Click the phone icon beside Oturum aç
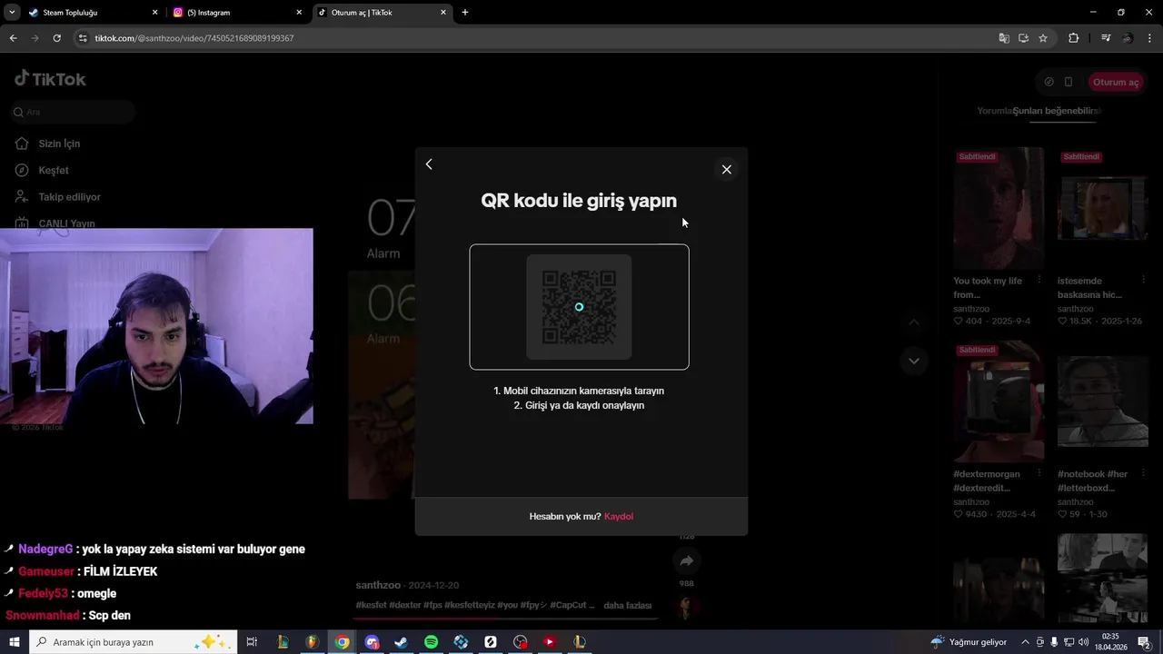Screen dimensions: 1163x654 (1069, 82)
